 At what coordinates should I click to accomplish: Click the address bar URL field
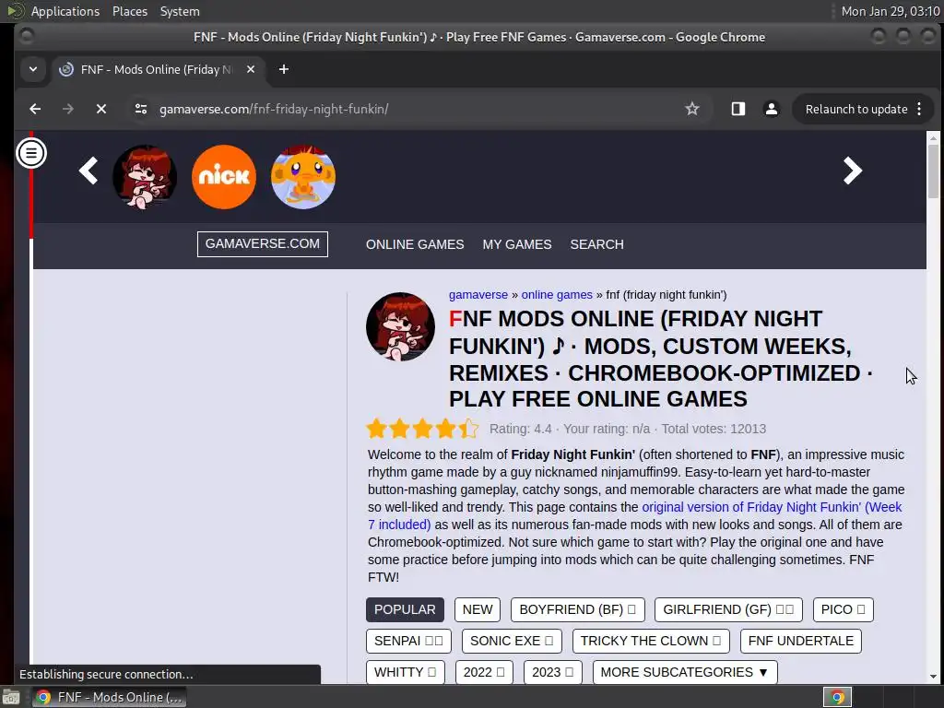[416, 109]
